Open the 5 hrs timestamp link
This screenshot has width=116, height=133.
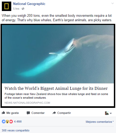(16, 9)
